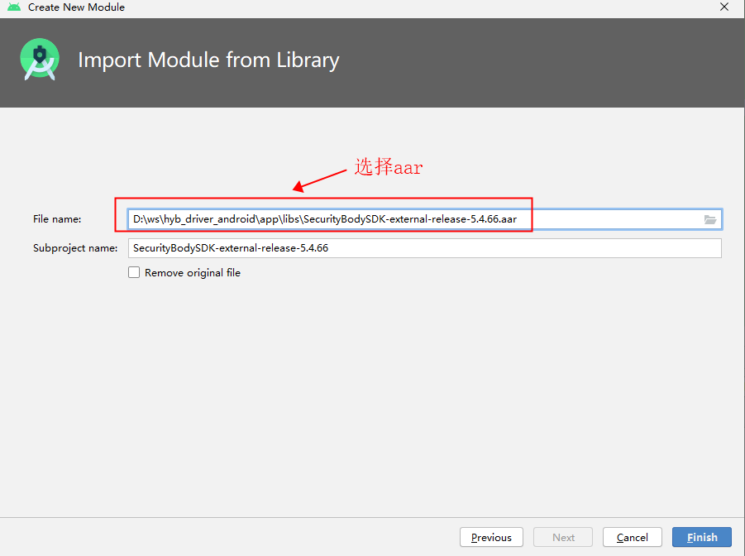
Task: Click the Create New Module title text
Action: (77, 7)
